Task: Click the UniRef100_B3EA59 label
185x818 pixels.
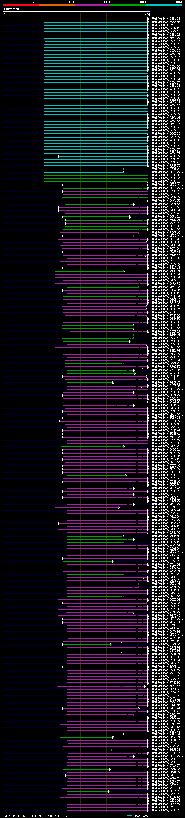Action: [166, 332]
